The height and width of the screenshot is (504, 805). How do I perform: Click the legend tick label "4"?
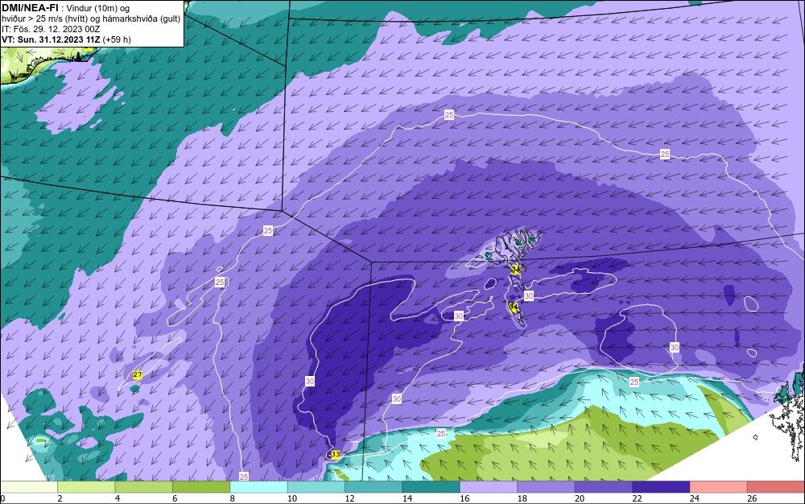(117, 498)
